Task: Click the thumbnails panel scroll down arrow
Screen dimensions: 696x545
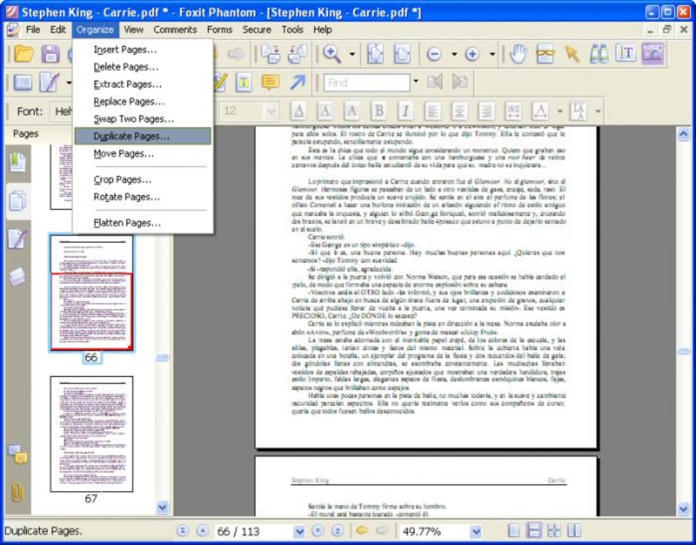Action: point(163,507)
